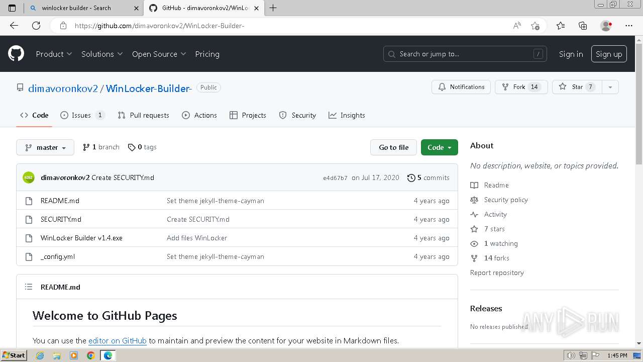Open the 5 commits history link
This screenshot has height=362, width=643.
coord(428,177)
